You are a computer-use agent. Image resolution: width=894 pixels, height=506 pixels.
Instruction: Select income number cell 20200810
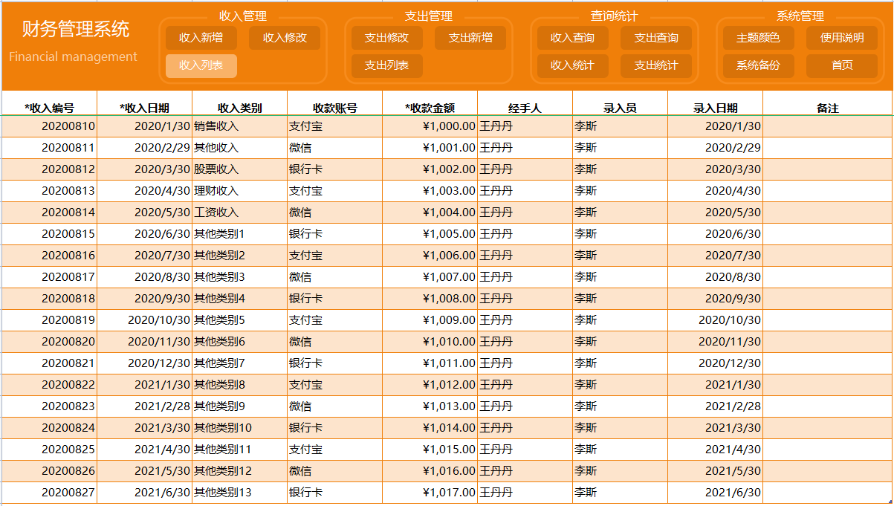[x=50, y=126]
